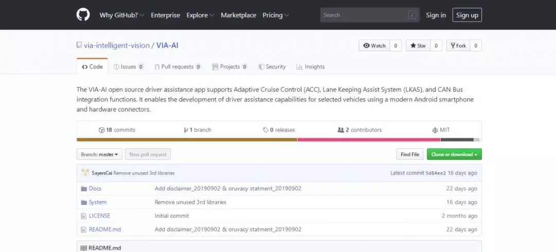556x252 pixels.
Task: Click the New pull request button
Action: click(x=148, y=154)
